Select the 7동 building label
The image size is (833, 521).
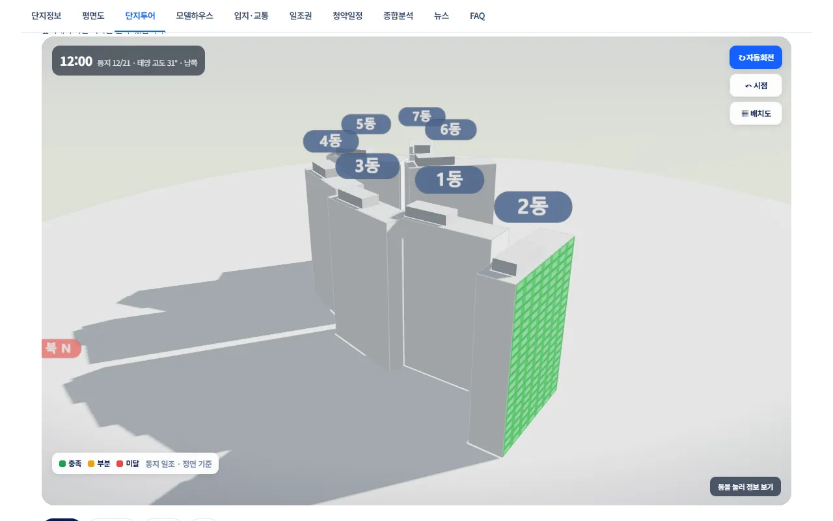coord(422,116)
